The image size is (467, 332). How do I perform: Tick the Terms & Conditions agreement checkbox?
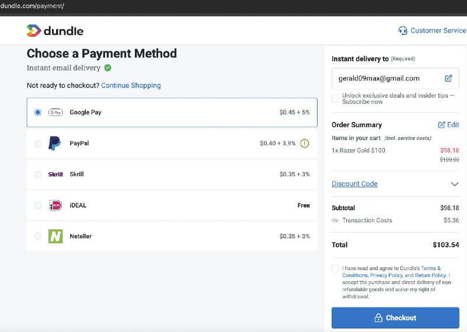tap(335, 268)
